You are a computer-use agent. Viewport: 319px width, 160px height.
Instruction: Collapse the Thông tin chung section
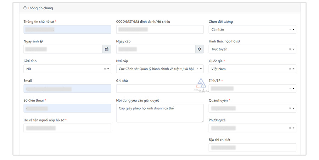pos(25,8)
